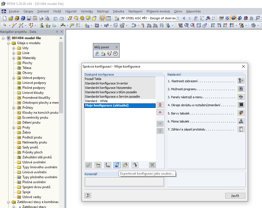The width and height of the screenshot is (262, 208).
Task: Toggle the active work plane icon highlighted orange
Action: tap(234, 18)
